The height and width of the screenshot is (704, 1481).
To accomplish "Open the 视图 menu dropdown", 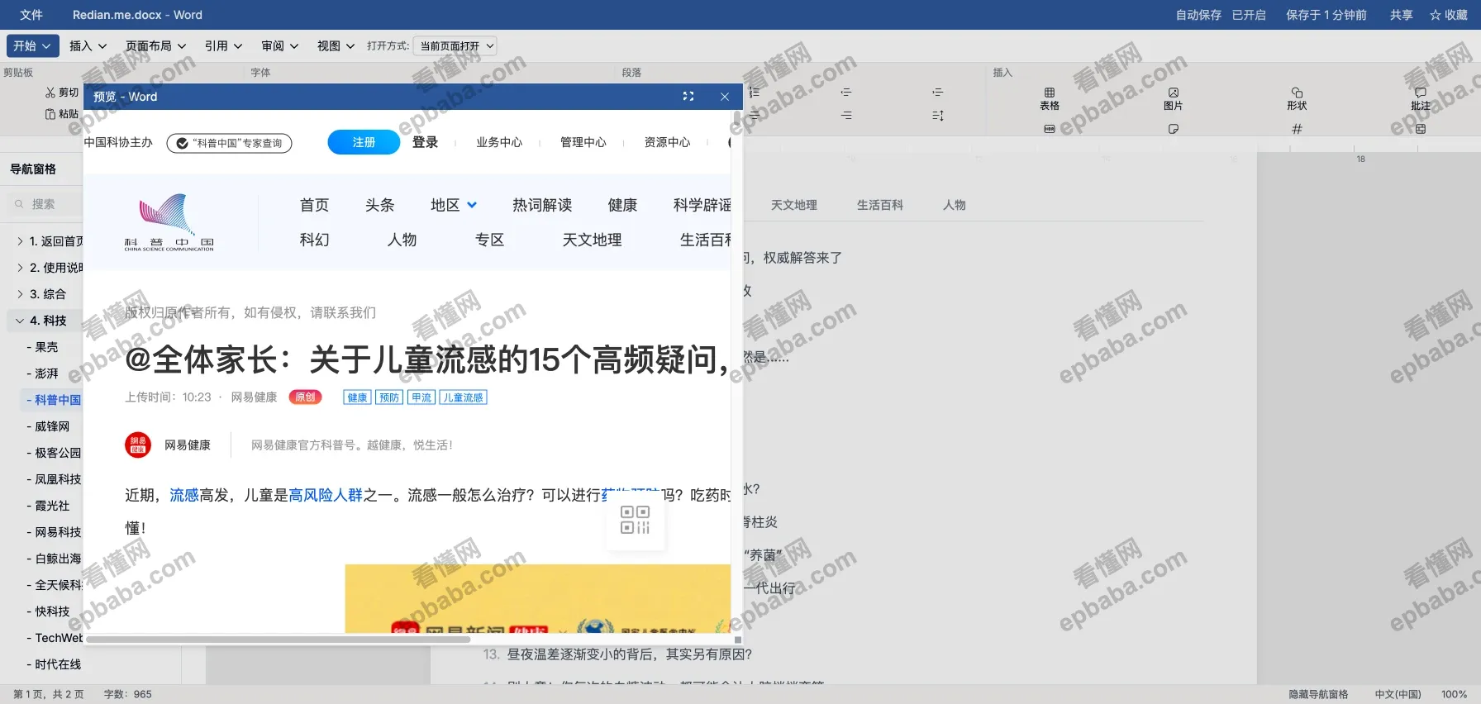I will (336, 46).
